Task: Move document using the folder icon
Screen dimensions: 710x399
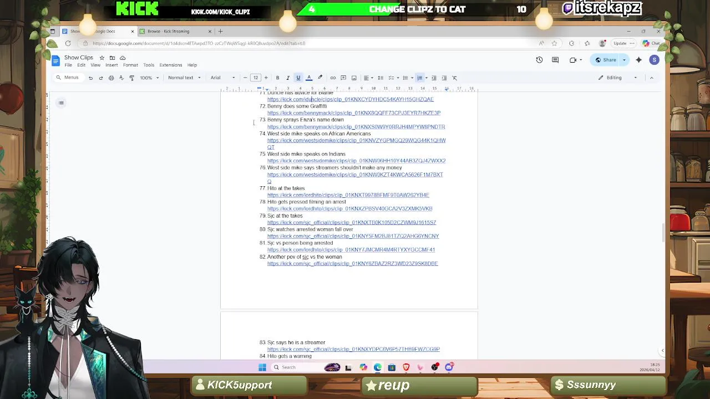Action: tap(112, 58)
